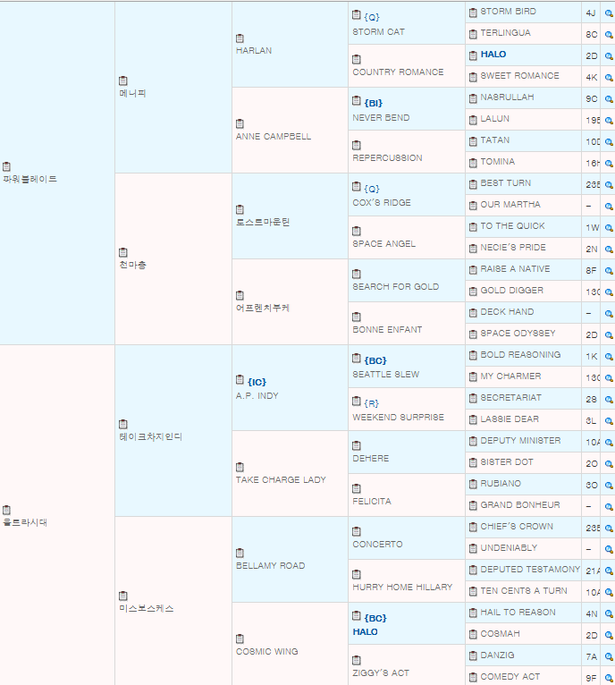This screenshot has height=685, width=615.
Task: Select the STORM CAT name
Action: click(x=379, y=32)
